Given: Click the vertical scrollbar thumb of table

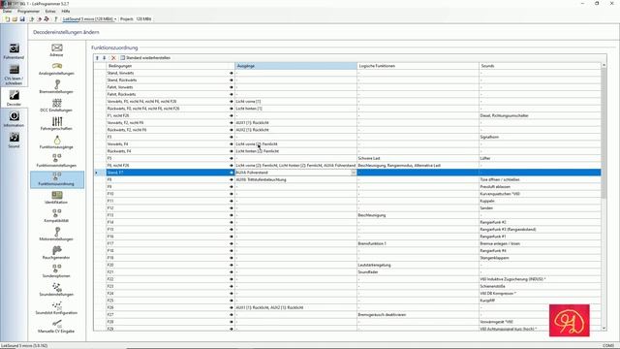Looking at the screenshot, I should [604, 134].
